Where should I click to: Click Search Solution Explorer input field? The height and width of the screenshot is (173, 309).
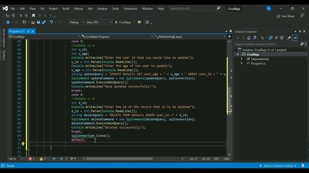(267, 44)
